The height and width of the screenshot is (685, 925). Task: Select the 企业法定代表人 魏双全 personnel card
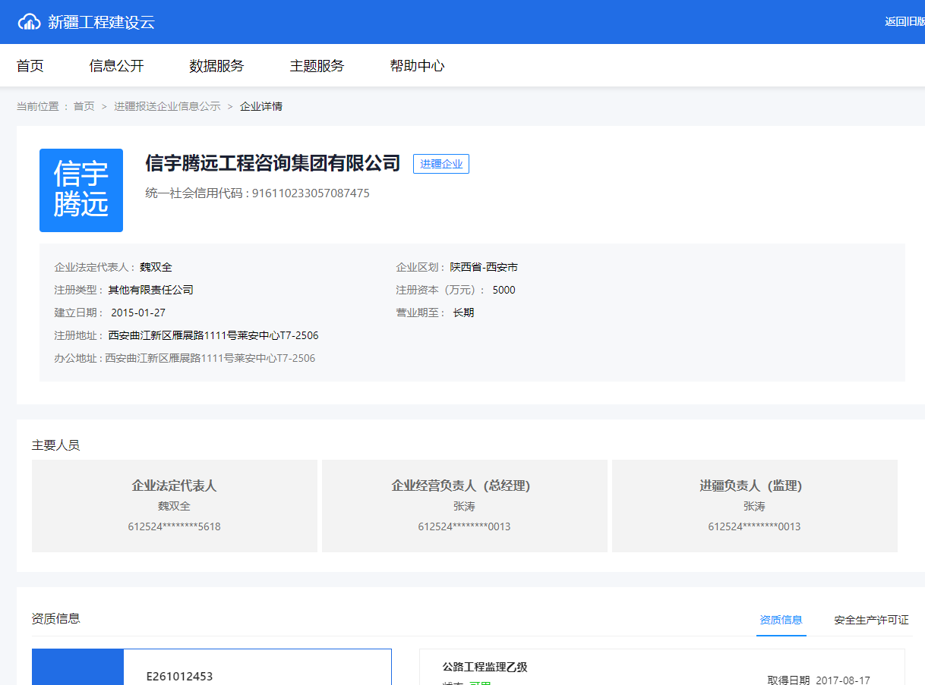[174, 505]
